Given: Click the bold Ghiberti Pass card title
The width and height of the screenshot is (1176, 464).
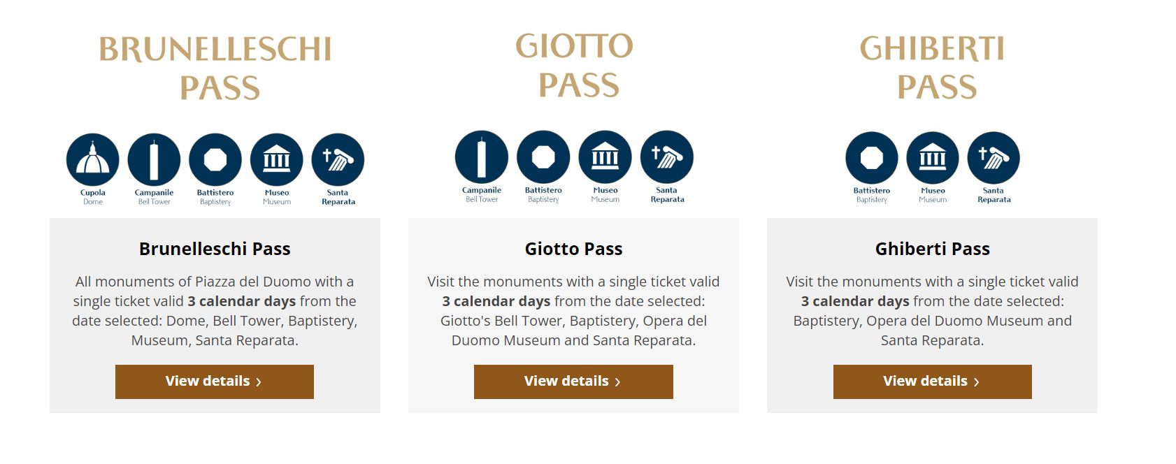Looking at the screenshot, I should point(932,249).
